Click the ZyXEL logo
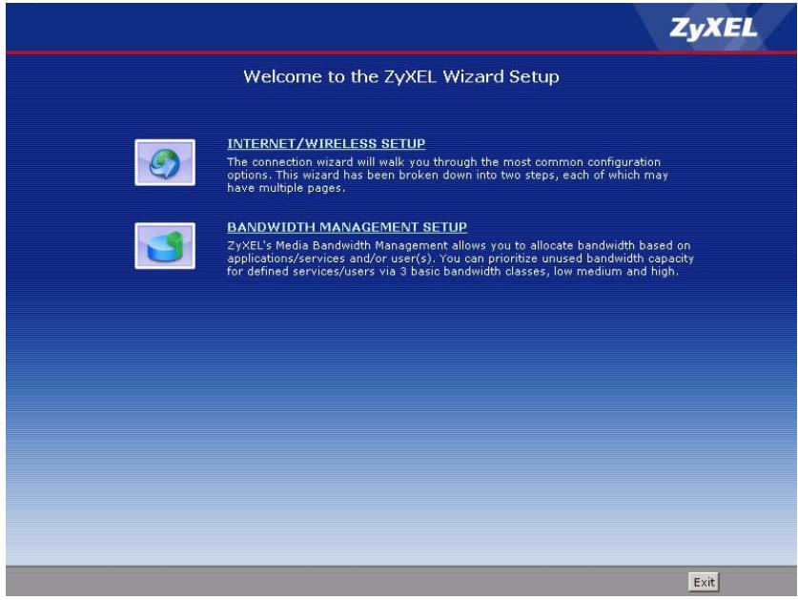 (713, 28)
